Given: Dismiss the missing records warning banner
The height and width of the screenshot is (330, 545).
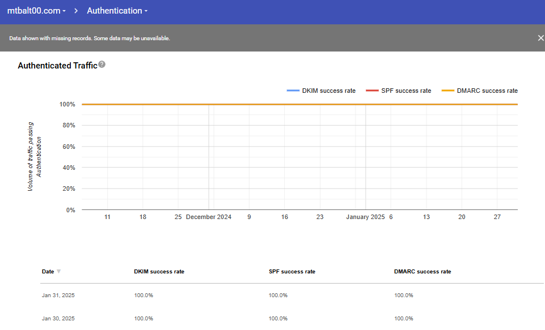Looking at the screenshot, I should pyautogui.click(x=540, y=38).
